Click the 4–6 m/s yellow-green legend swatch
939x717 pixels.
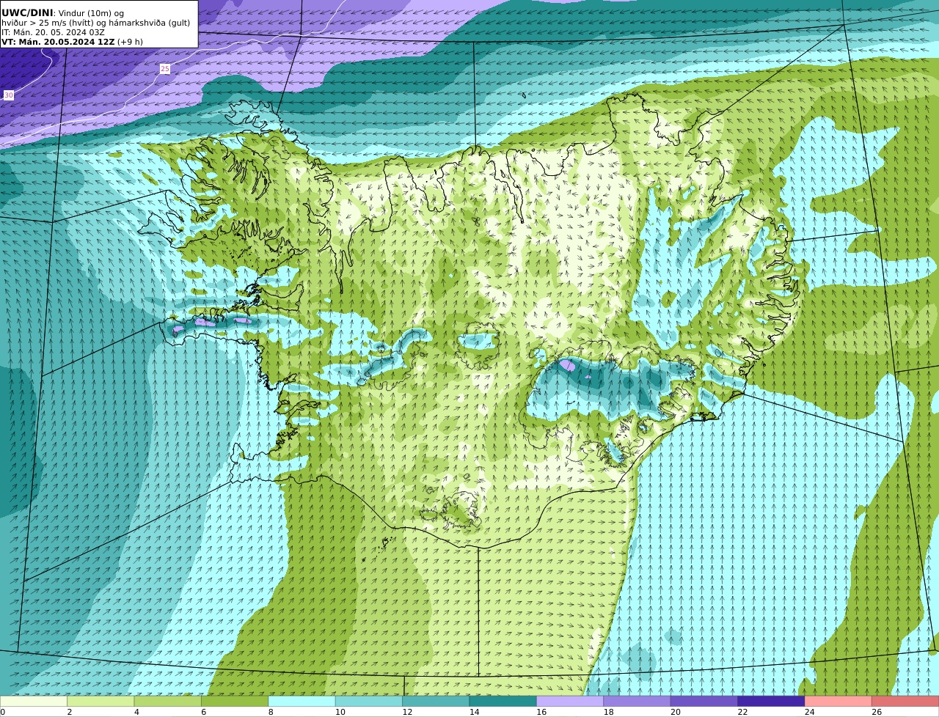pos(168,701)
